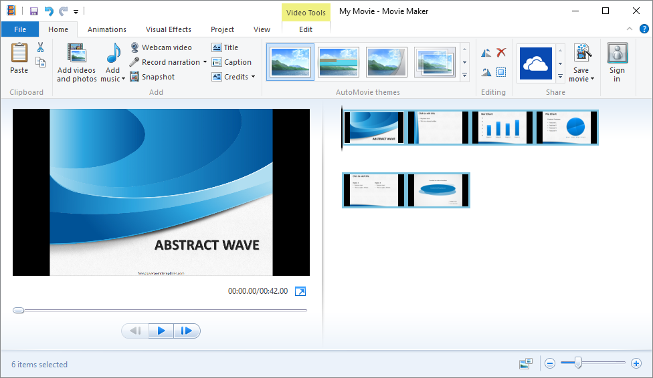Expand the Record narration dropdown arrow
The image size is (653, 378).
tap(205, 62)
